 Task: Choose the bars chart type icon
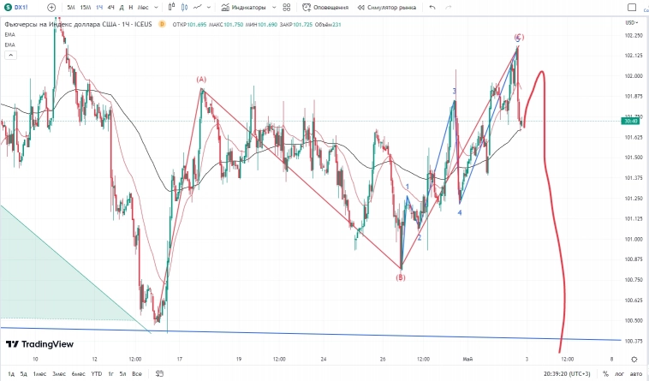tap(172, 7)
